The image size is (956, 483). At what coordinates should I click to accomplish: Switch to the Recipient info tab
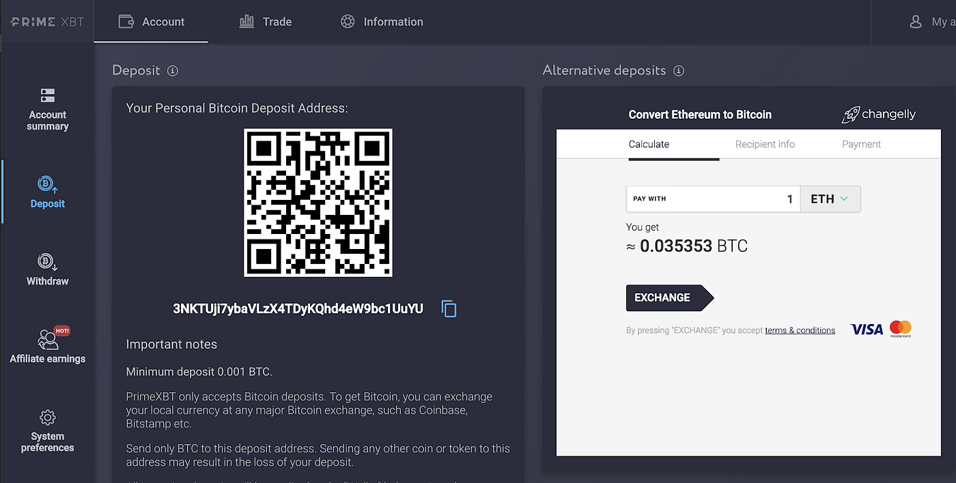765,144
